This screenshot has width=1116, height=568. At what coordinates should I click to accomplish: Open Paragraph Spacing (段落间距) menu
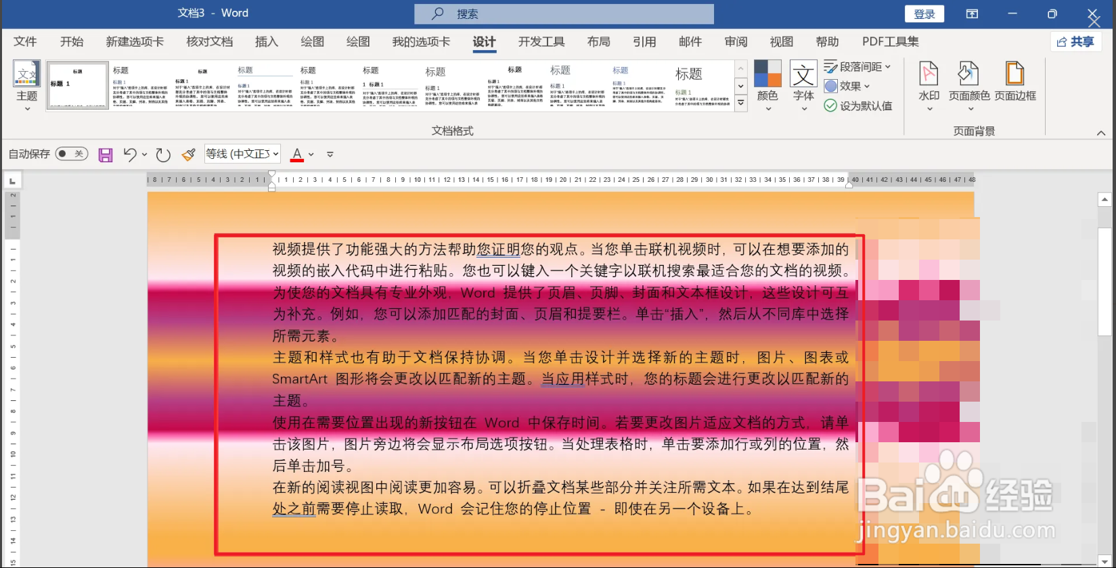point(857,67)
